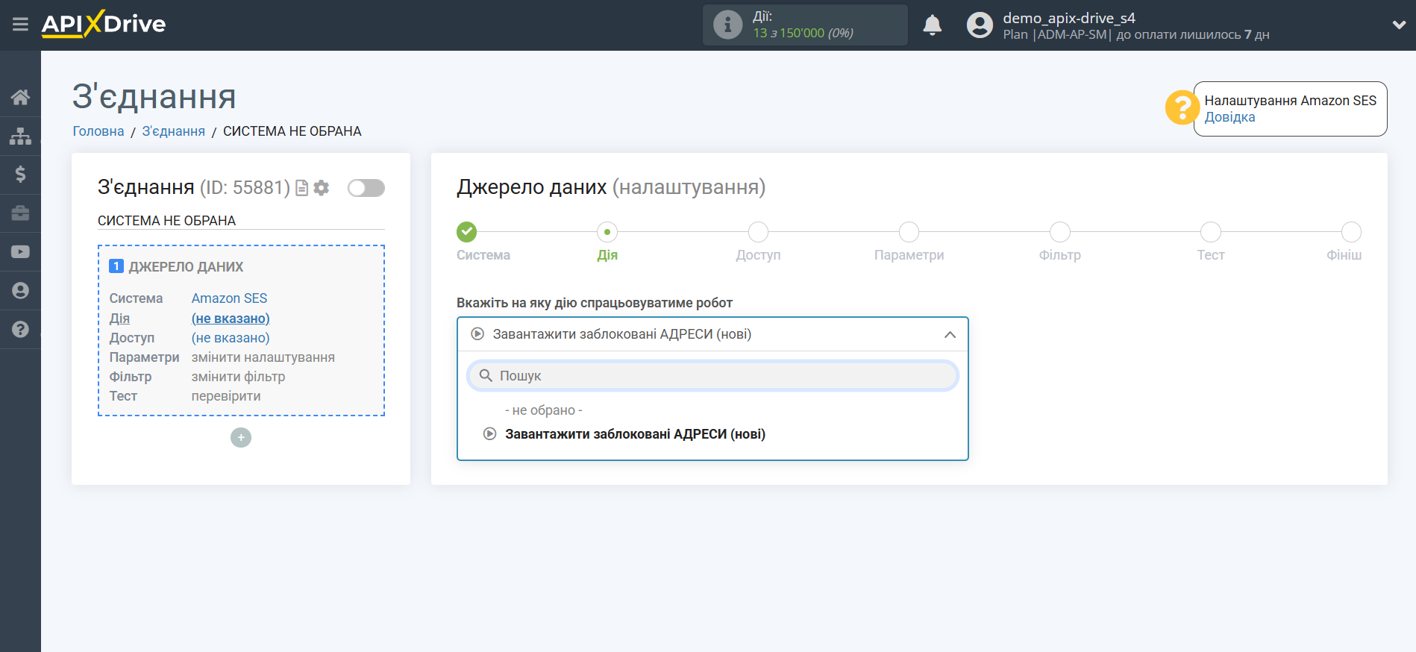Open connections sitemap icon in sidebar
This screenshot has height=652, width=1416.
click(20, 136)
